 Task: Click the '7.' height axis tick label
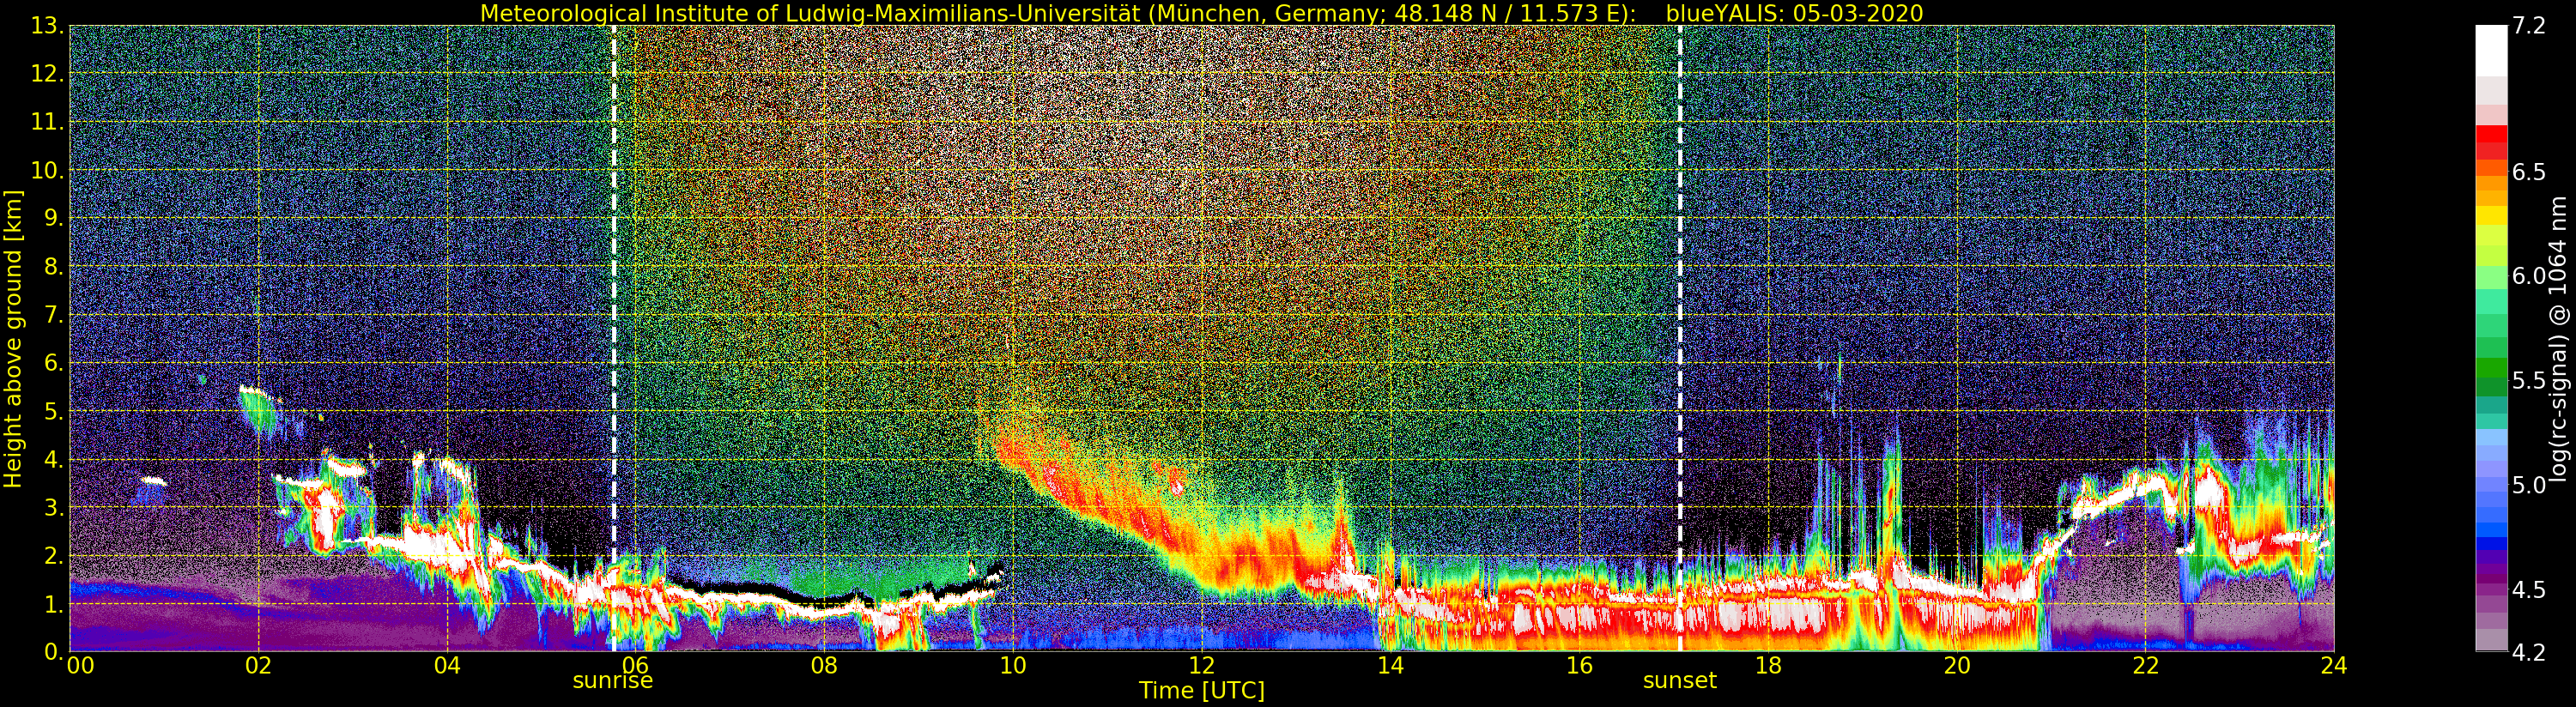click(x=54, y=315)
